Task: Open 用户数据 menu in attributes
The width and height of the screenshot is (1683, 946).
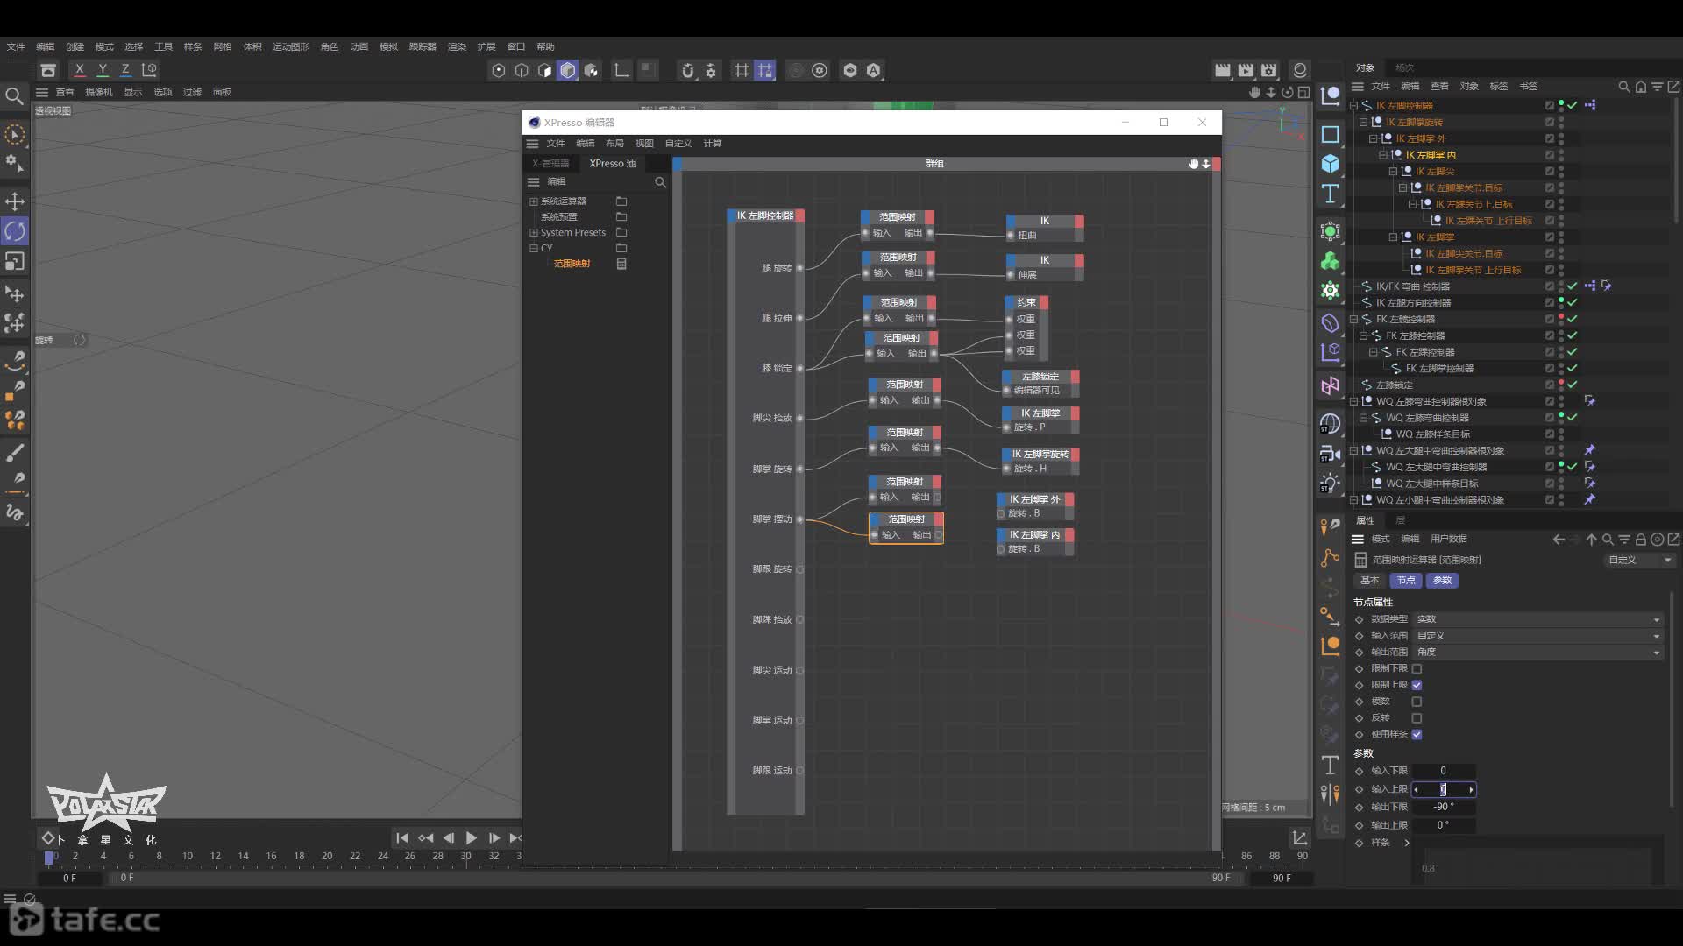Action: [1448, 540]
